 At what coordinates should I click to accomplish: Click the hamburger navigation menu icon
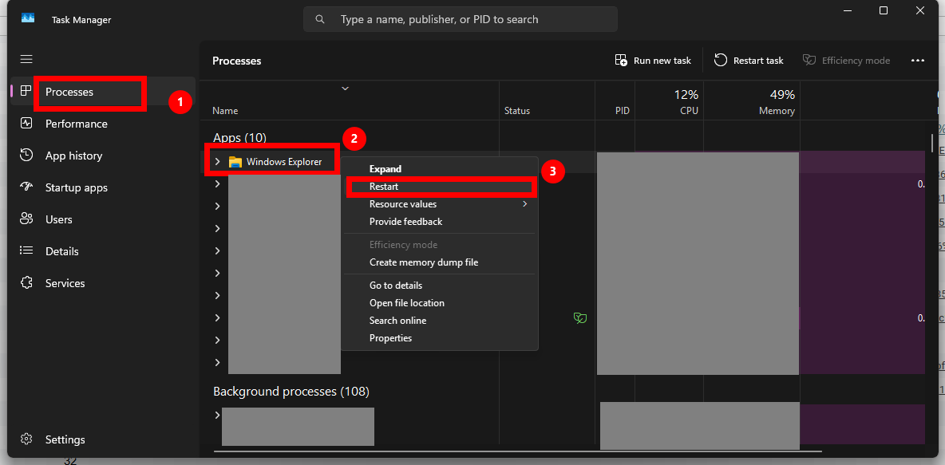[26, 60]
